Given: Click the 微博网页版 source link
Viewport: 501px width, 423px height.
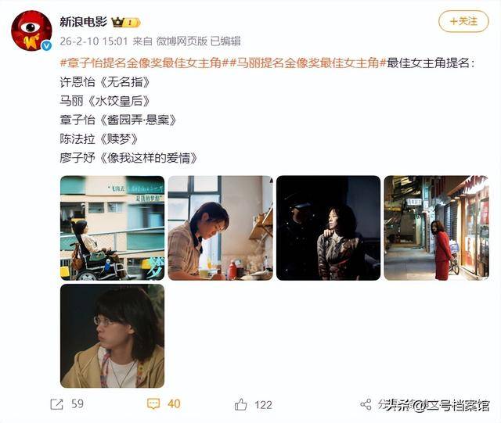Looking at the screenshot, I should click(x=182, y=41).
